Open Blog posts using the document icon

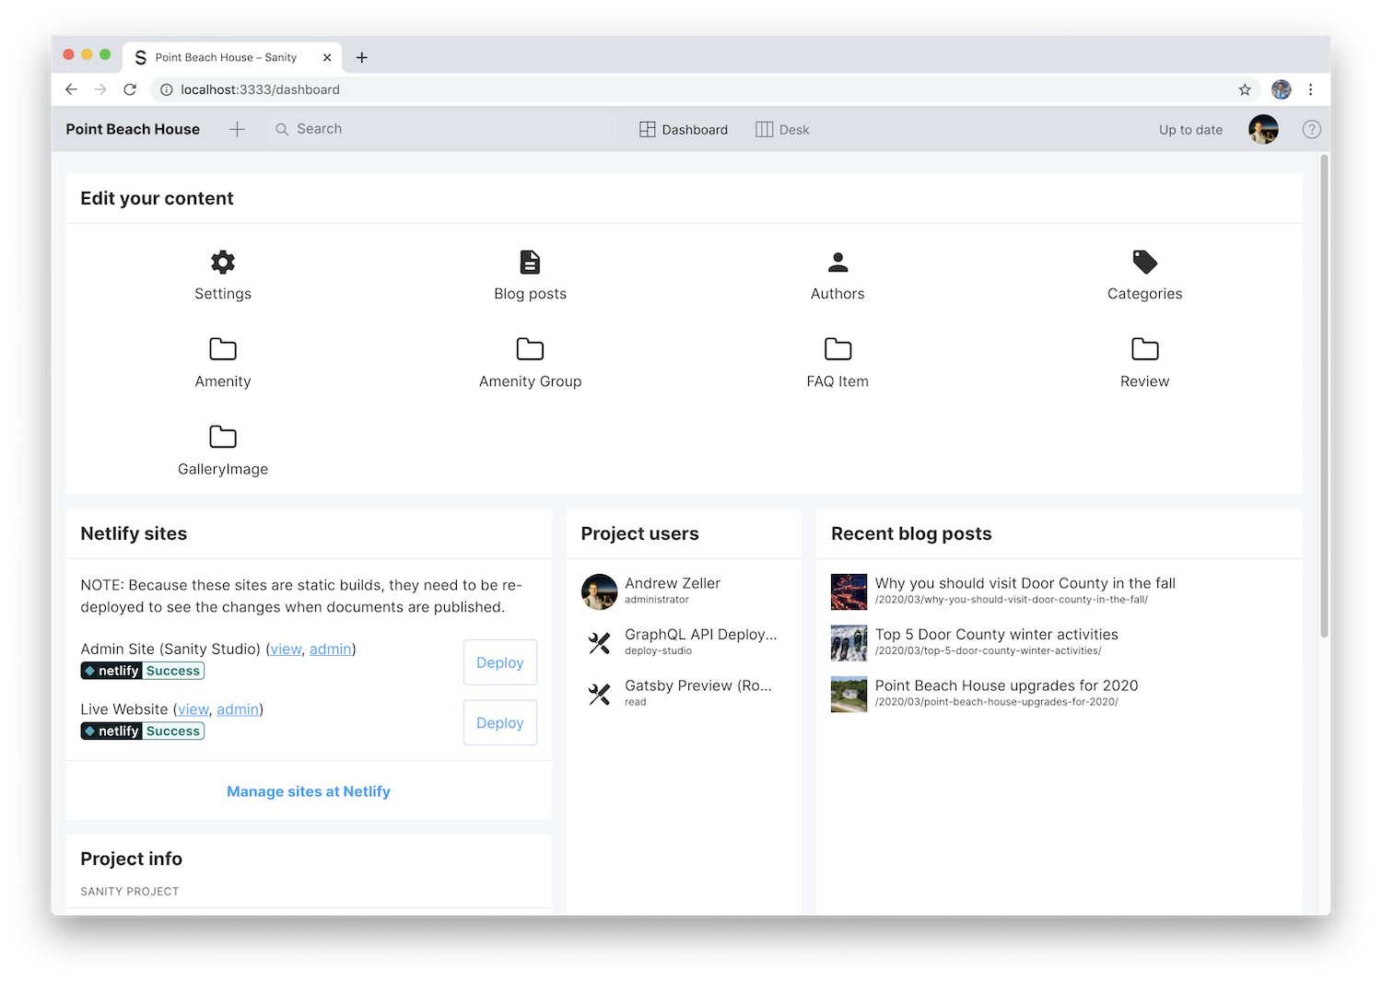530,262
